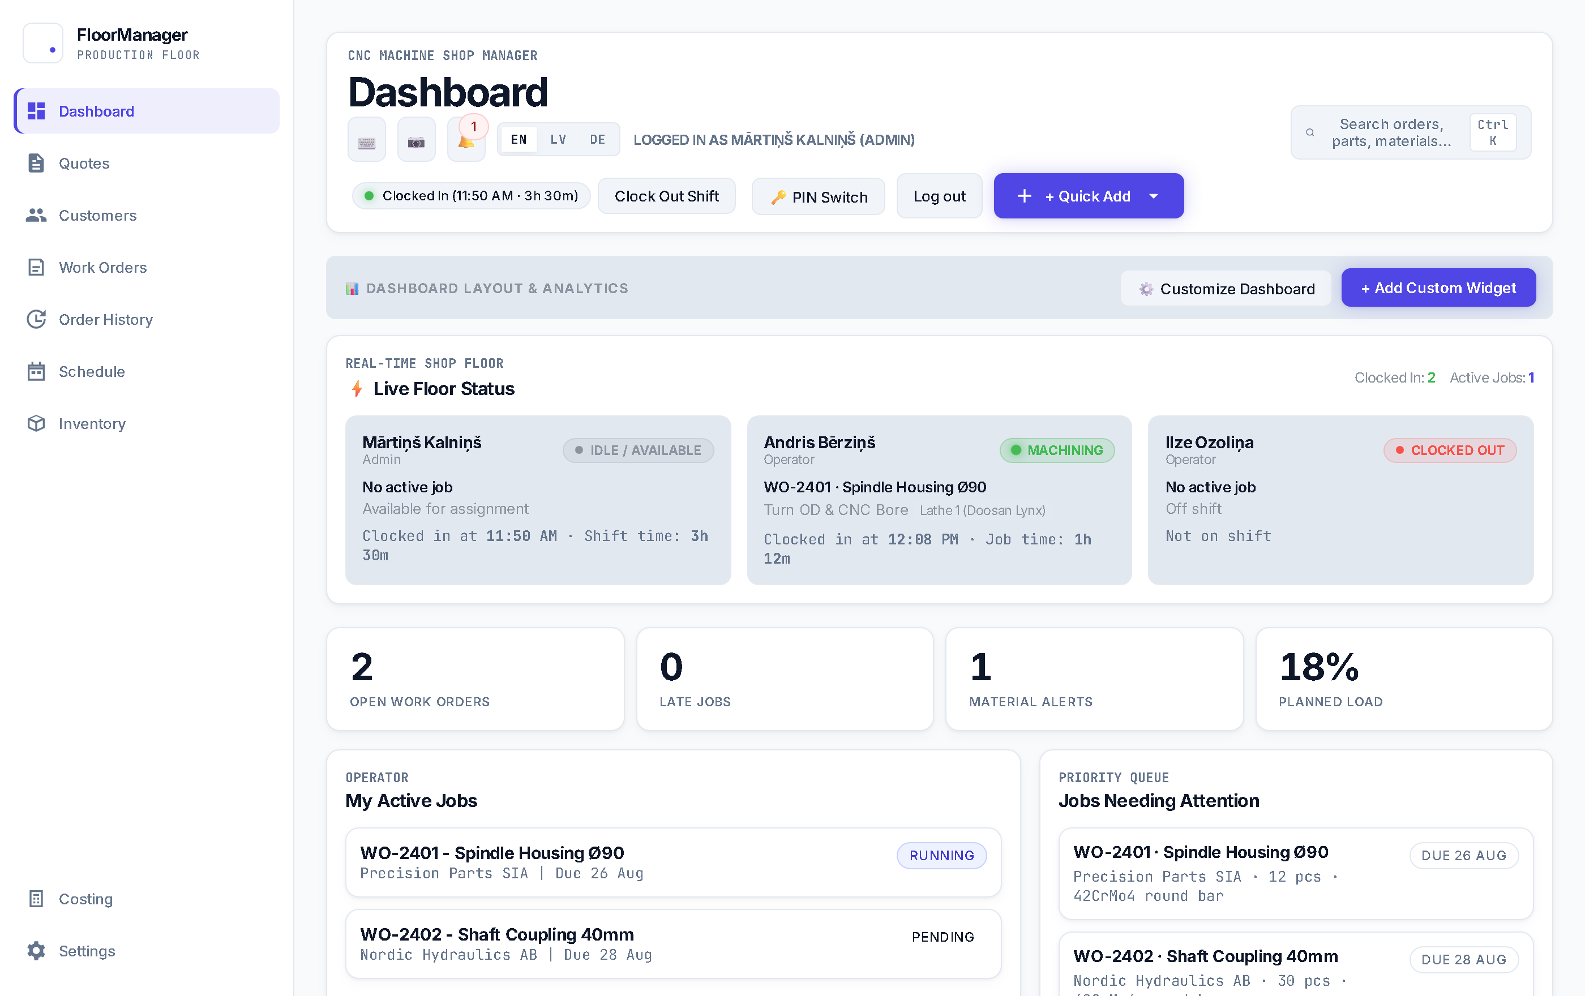
Task: Switch language to DE
Action: 598,139
